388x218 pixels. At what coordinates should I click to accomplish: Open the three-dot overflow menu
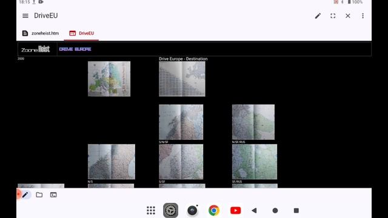(363, 16)
